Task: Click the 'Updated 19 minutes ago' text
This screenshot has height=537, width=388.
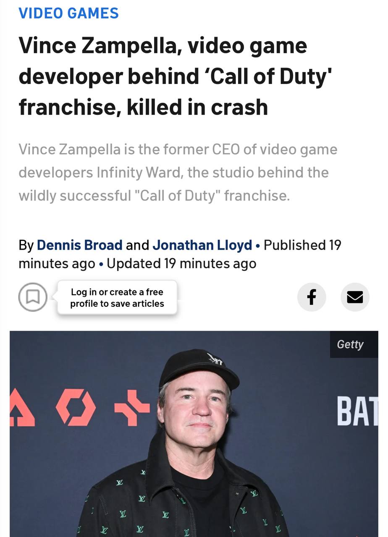Action: pos(181,263)
